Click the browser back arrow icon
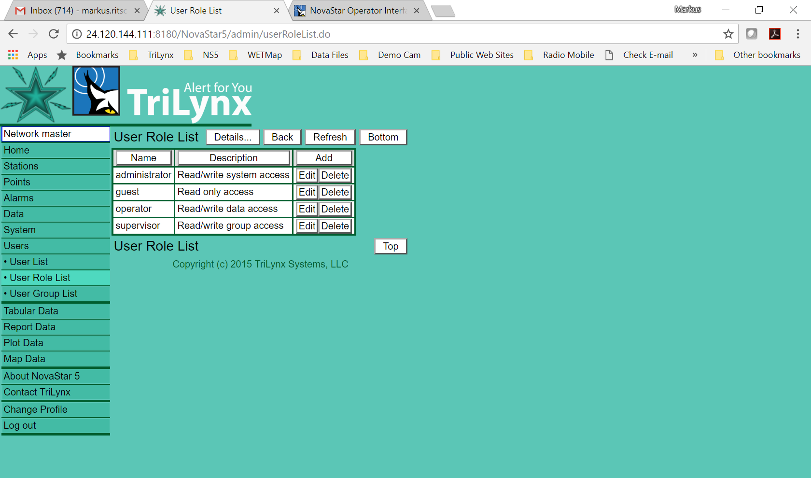 (13, 34)
